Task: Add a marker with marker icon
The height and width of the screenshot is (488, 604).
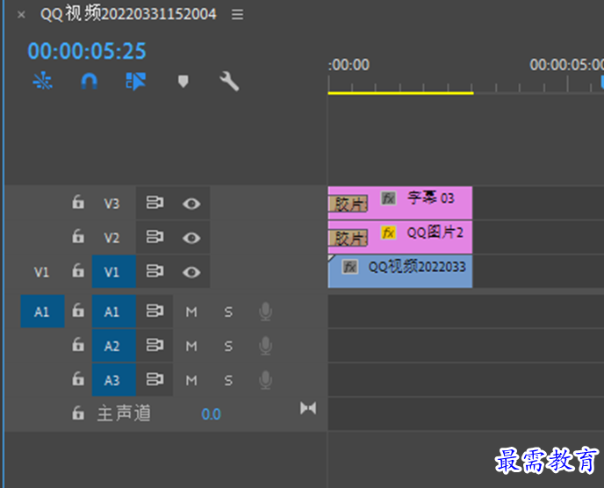Action: 183,82
